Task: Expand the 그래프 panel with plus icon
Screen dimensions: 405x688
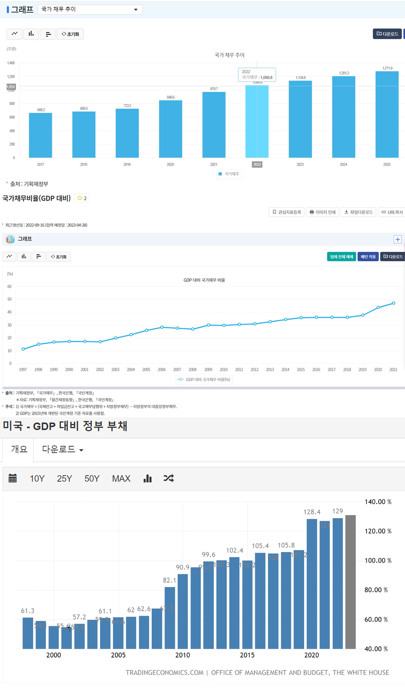Action: click(397, 239)
